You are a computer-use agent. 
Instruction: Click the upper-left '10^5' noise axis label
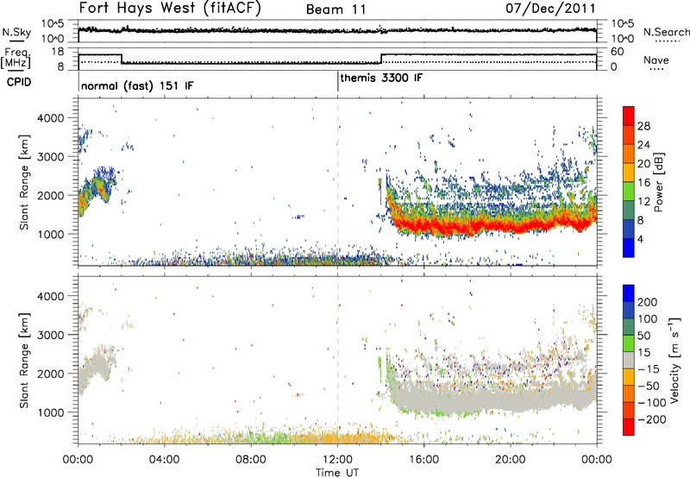[53, 24]
